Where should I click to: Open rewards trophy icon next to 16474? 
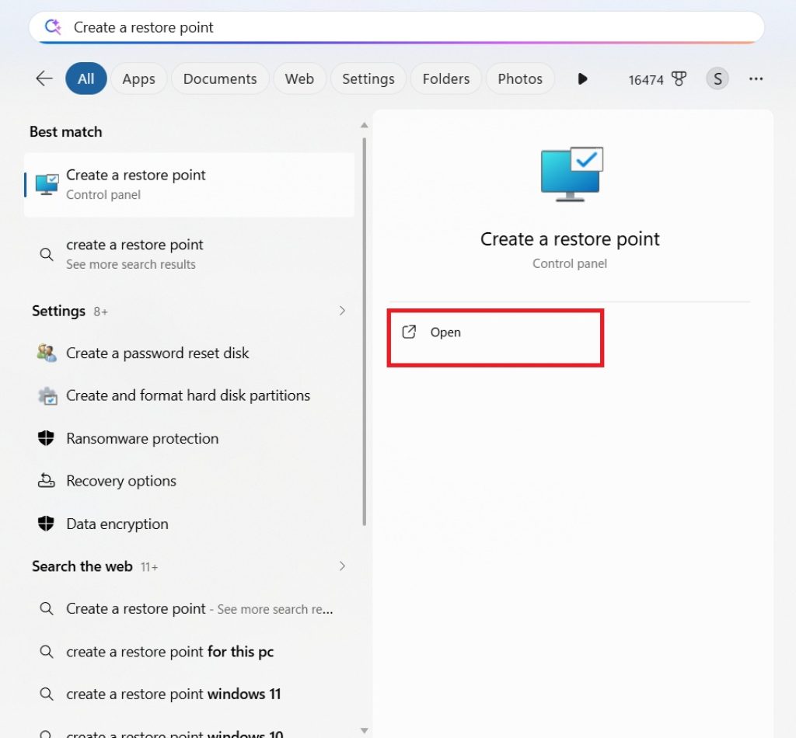pos(679,78)
